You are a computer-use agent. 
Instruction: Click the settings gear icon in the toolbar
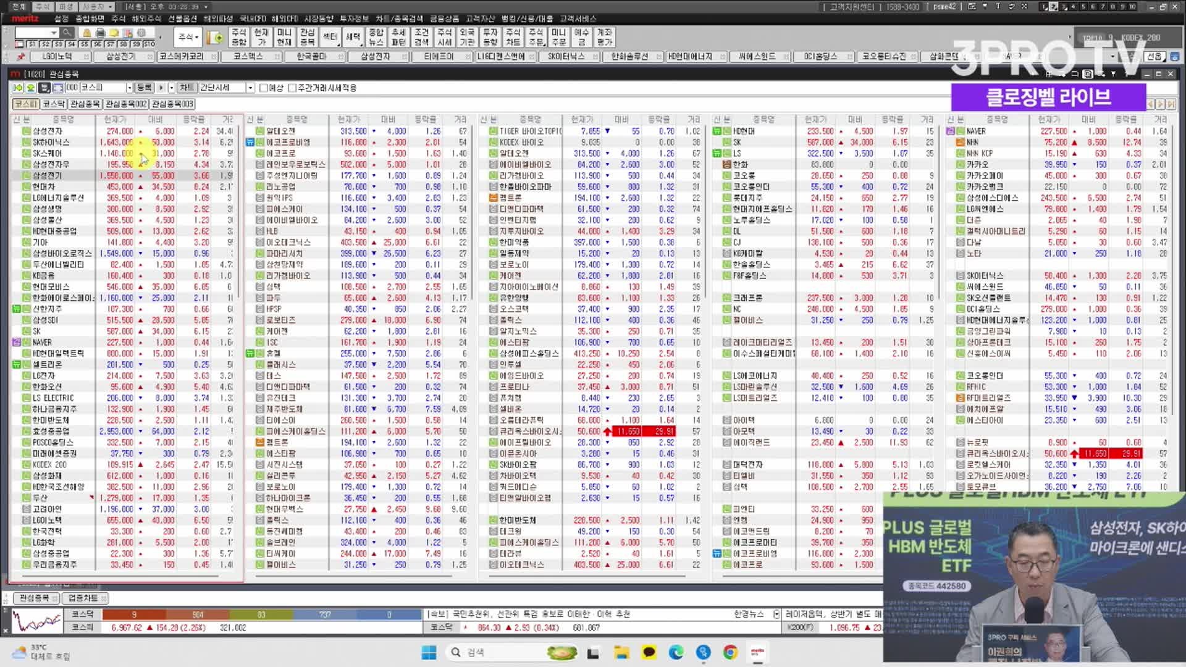[x=141, y=32]
